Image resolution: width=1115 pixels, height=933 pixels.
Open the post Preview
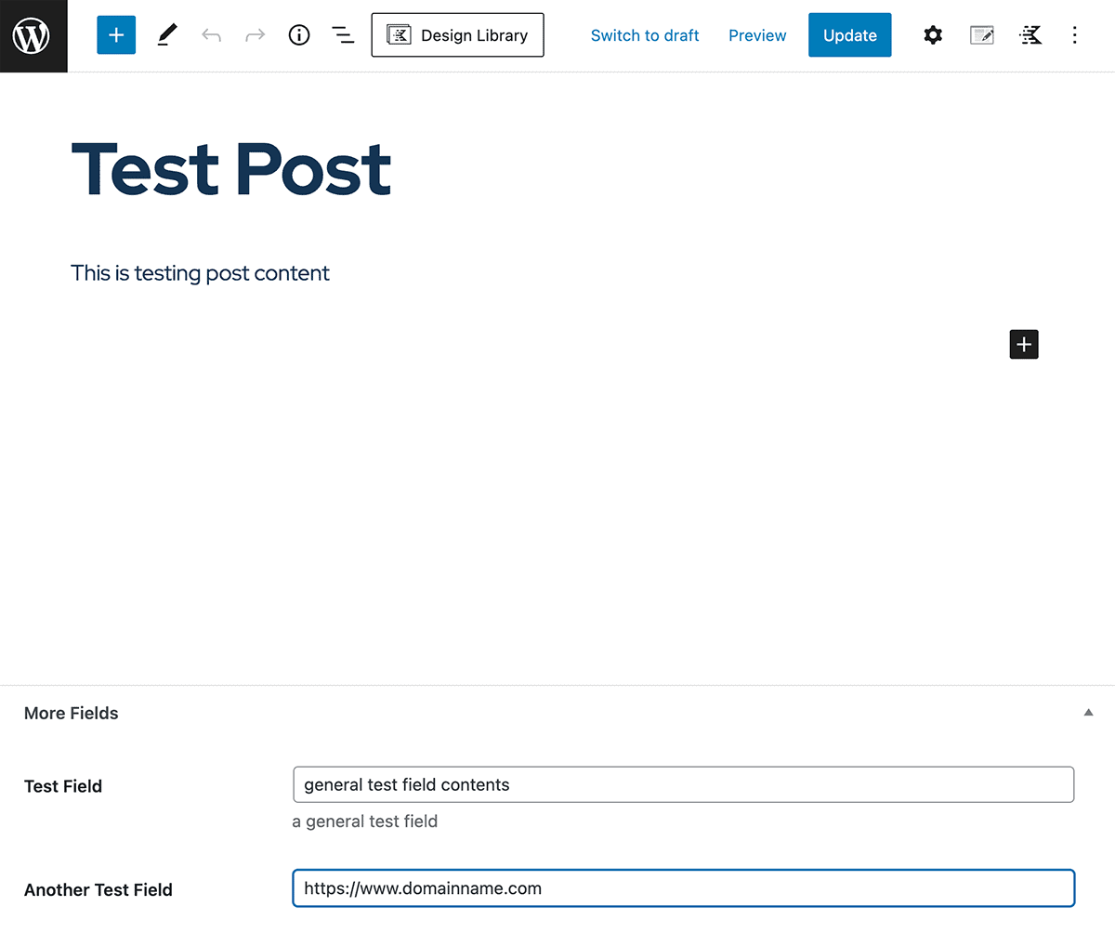click(756, 34)
